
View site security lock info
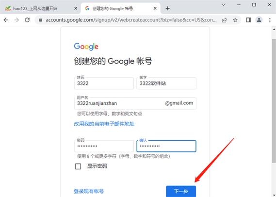point(40,20)
